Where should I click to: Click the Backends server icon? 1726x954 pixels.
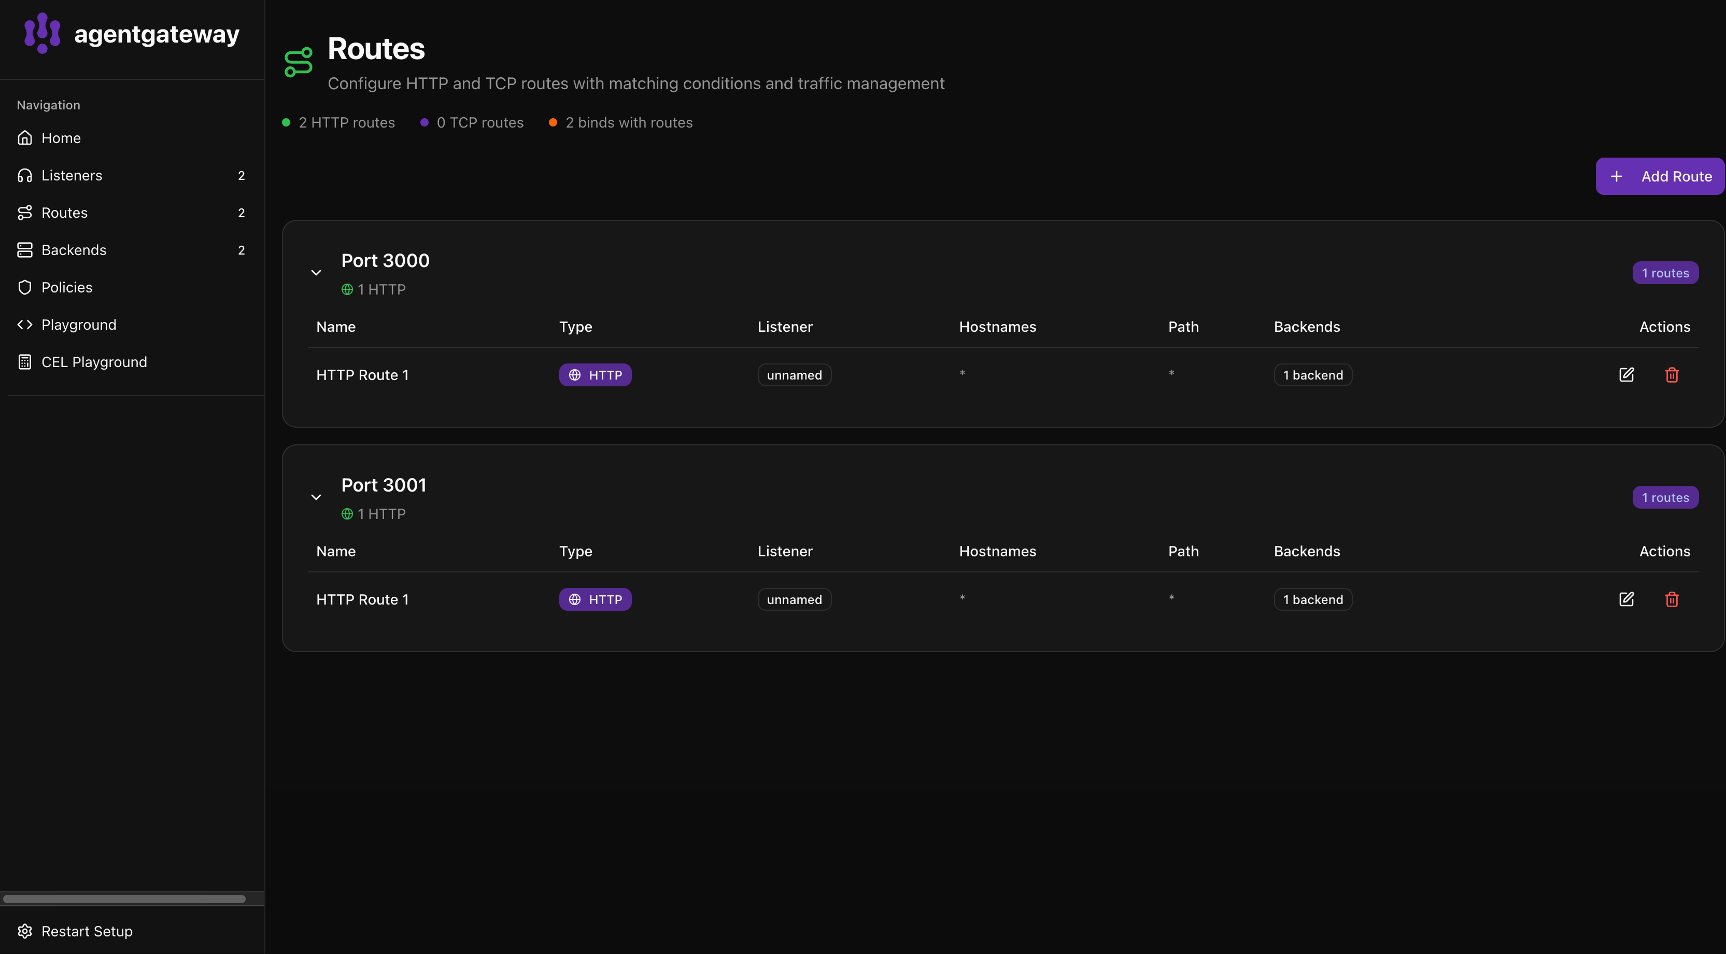pos(25,249)
